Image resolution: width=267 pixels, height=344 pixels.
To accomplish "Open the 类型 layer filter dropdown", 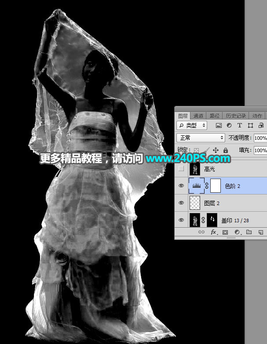I will point(192,125).
